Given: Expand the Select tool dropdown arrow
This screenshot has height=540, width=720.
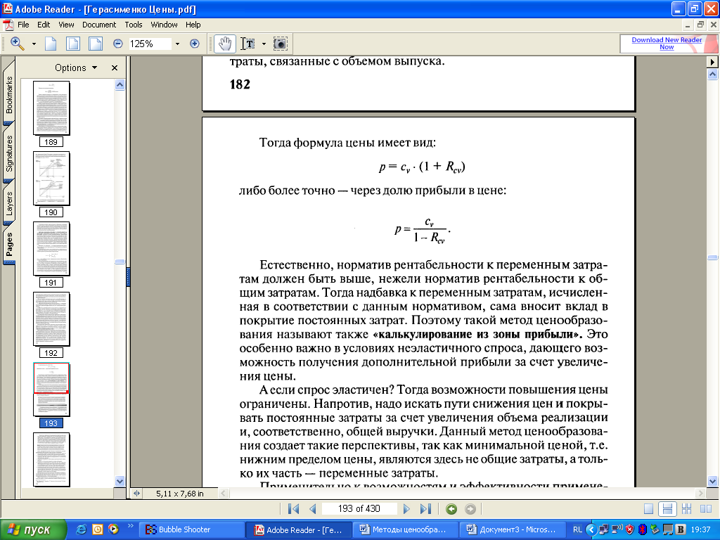Looking at the screenshot, I should [x=264, y=44].
